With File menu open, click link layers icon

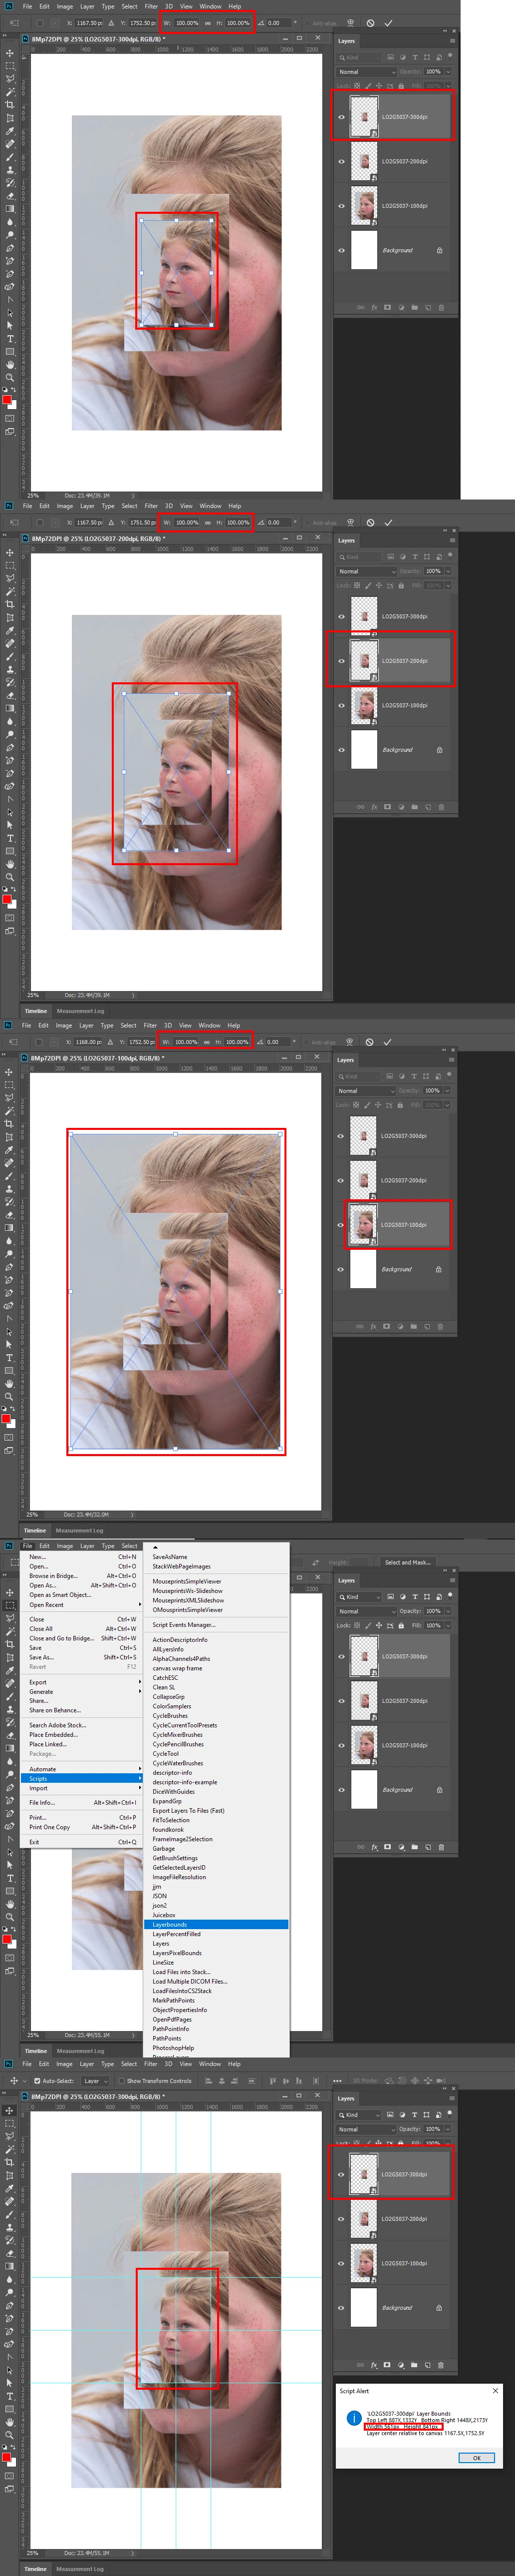361,1847
